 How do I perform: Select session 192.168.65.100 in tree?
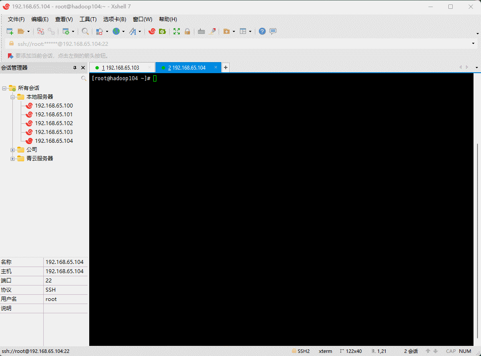[x=54, y=106]
